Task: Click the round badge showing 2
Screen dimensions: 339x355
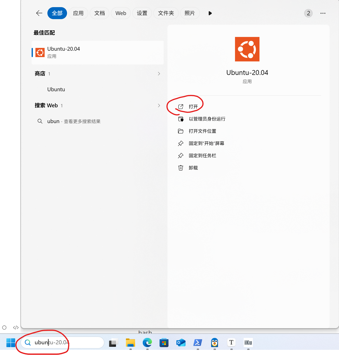Action: pos(308,13)
